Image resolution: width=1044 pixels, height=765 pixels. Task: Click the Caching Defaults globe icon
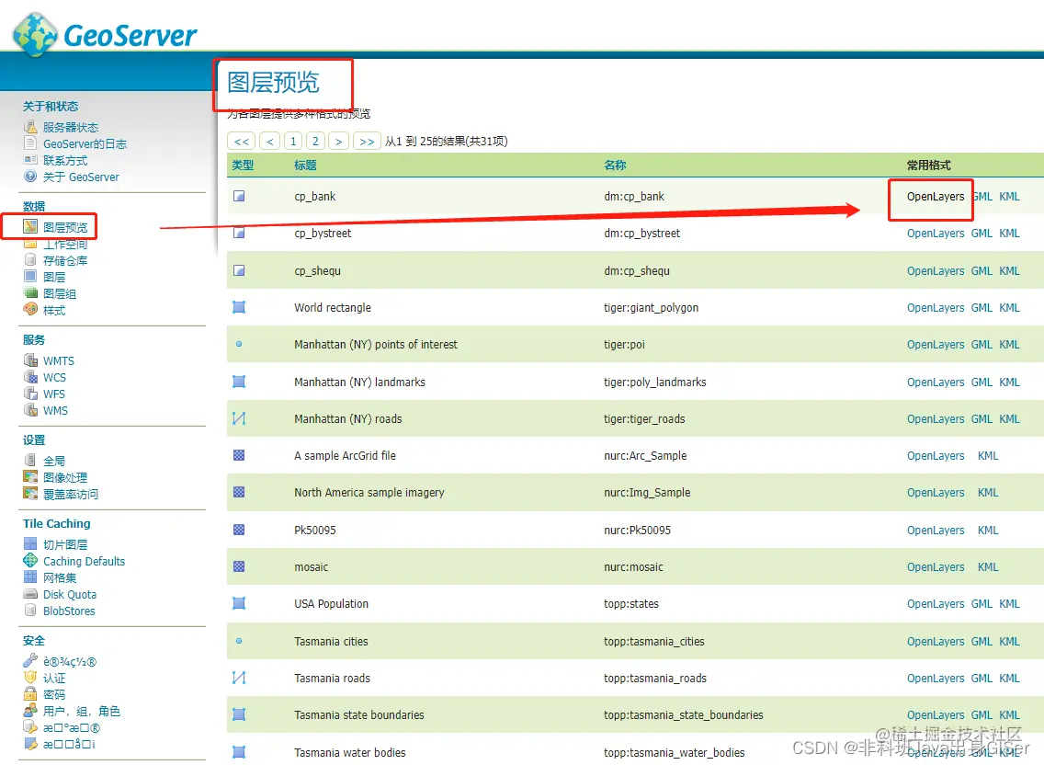[30, 560]
